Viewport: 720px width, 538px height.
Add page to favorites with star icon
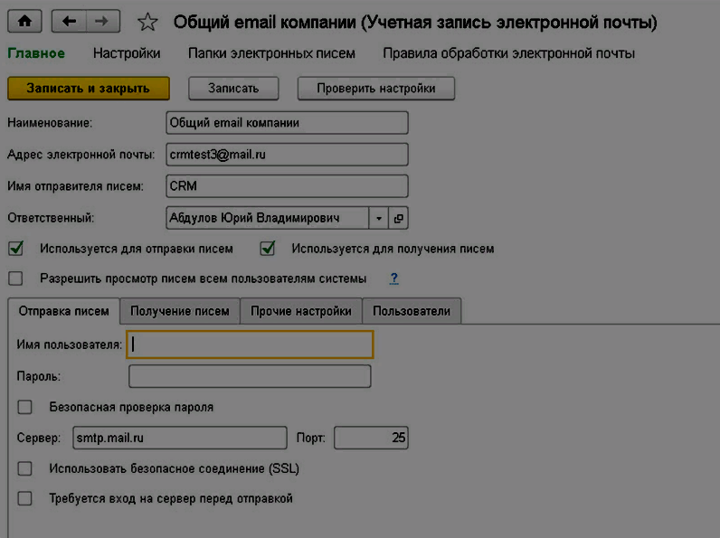tap(149, 22)
